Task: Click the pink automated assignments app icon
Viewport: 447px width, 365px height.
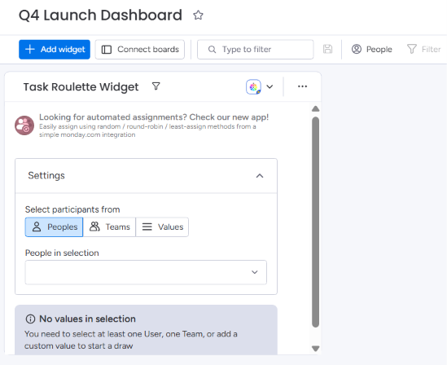Action: click(24, 125)
